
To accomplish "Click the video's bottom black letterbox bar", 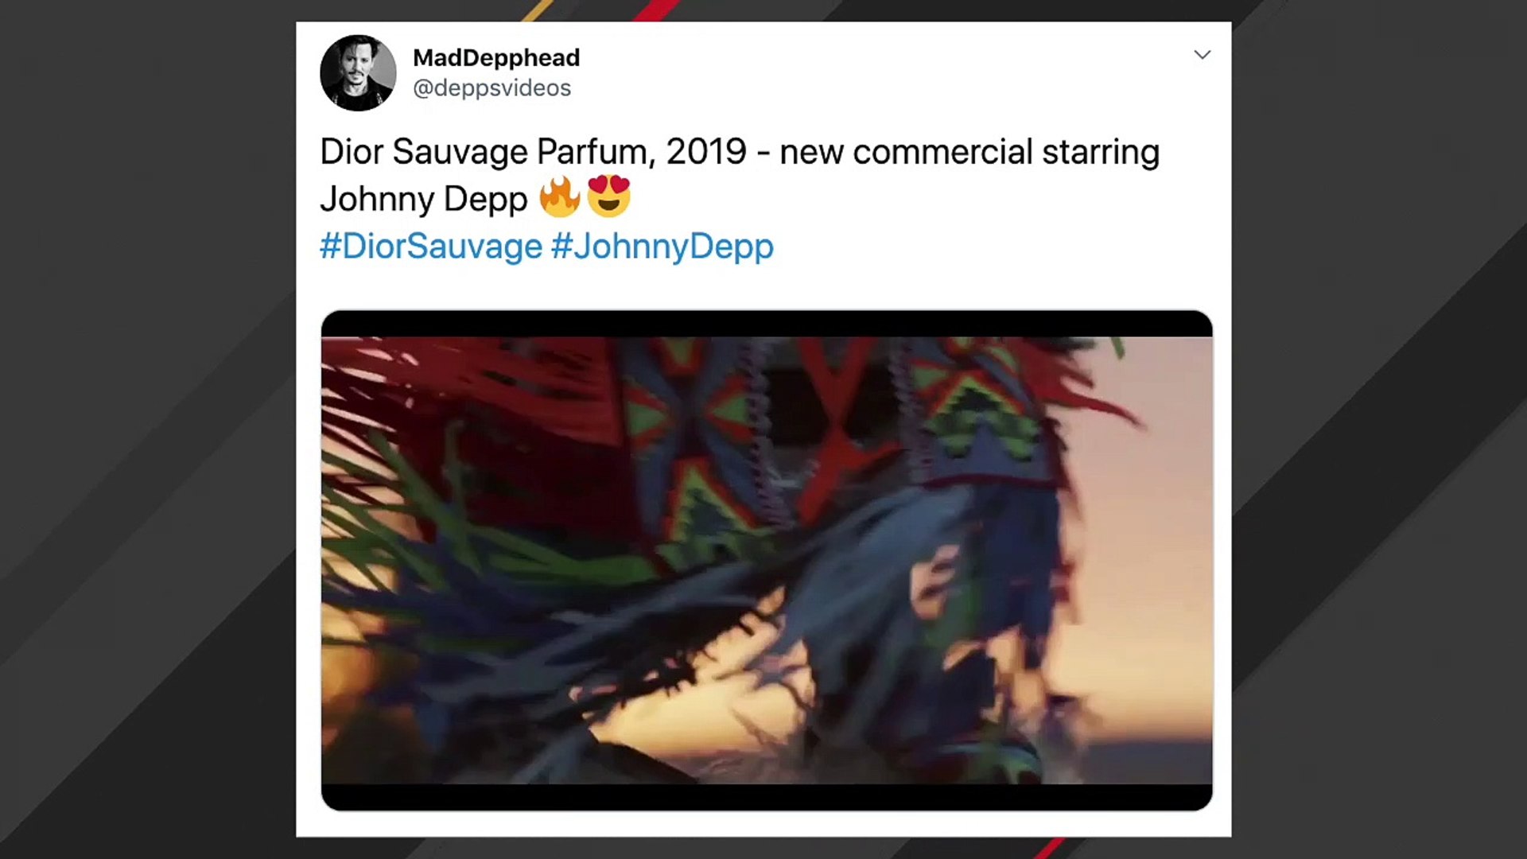I will [x=767, y=796].
